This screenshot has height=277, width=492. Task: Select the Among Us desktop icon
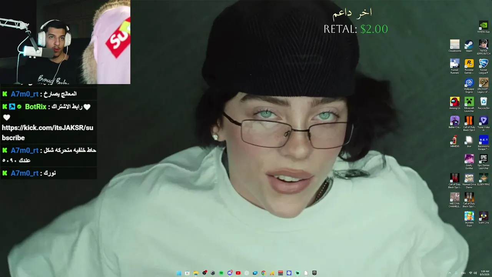455,103
